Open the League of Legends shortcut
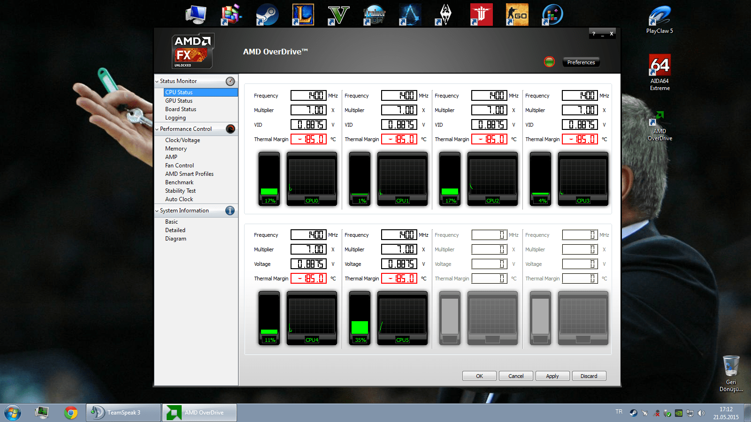The image size is (751, 422). tap(303, 15)
